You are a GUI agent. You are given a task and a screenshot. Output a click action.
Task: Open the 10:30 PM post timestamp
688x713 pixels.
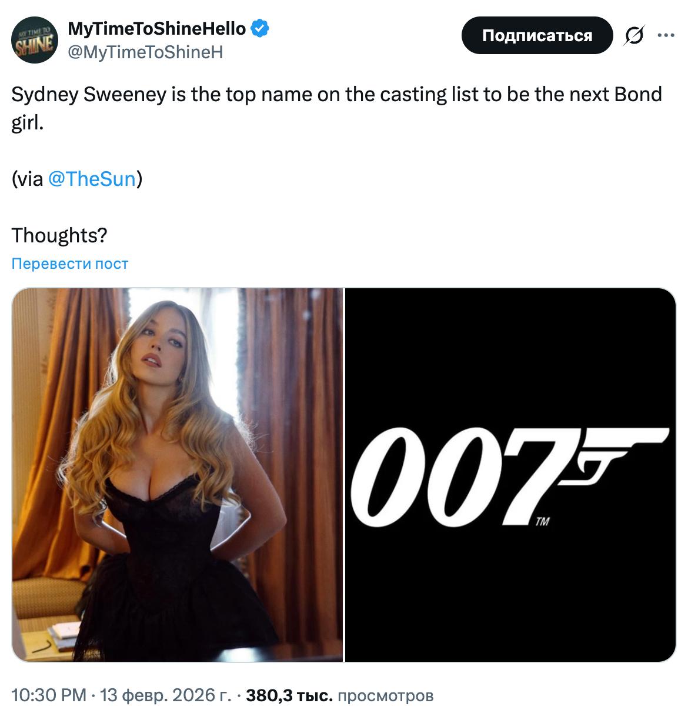pos(49,695)
